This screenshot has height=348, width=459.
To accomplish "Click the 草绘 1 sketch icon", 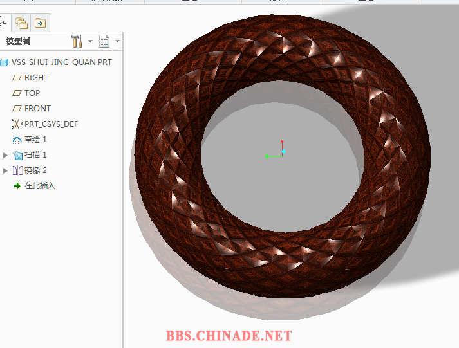I will (17, 140).
